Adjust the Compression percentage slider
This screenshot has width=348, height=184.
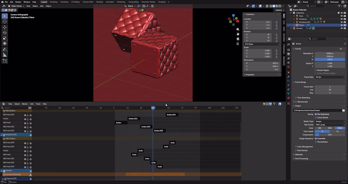point(330,135)
